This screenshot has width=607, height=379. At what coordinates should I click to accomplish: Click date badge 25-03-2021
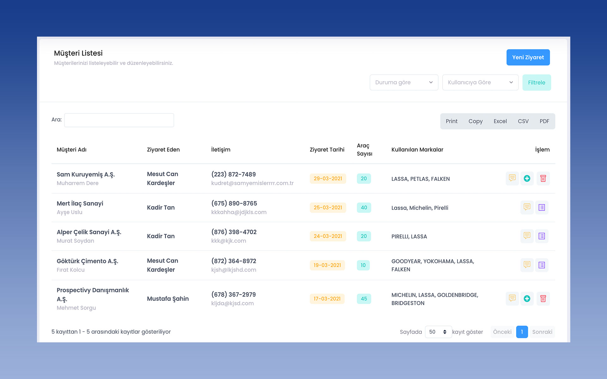coord(328,208)
